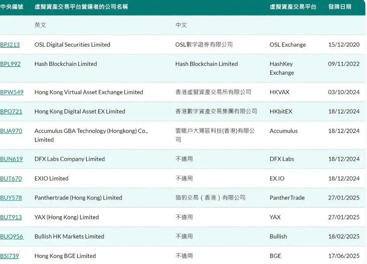The image size is (367, 264).
Task: Select Hong Kong Virtual Asset Exchange Limited
Action: click(89, 92)
